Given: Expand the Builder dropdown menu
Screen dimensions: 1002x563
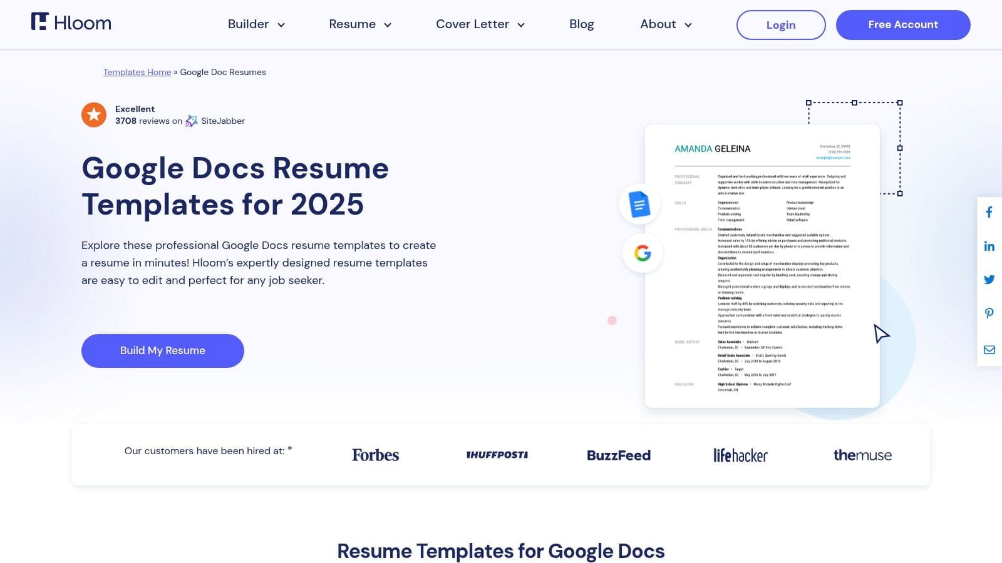Looking at the screenshot, I should click(256, 24).
